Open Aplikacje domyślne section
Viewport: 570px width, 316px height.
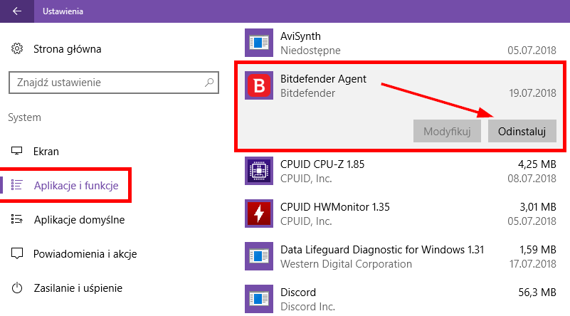(x=79, y=220)
